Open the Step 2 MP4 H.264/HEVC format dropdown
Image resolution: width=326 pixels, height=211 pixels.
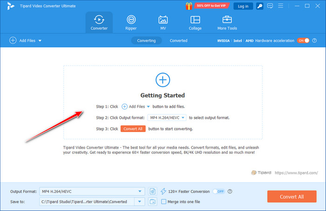point(167,118)
